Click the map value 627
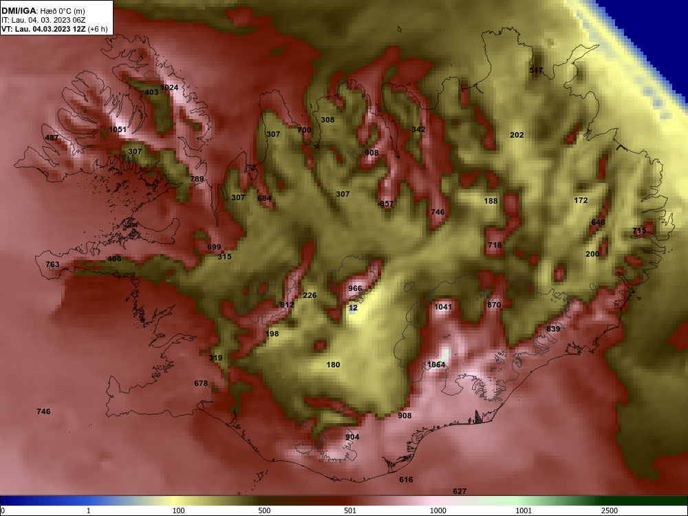The image size is (688, 516). pyautogui.click(x=460, y=491)
